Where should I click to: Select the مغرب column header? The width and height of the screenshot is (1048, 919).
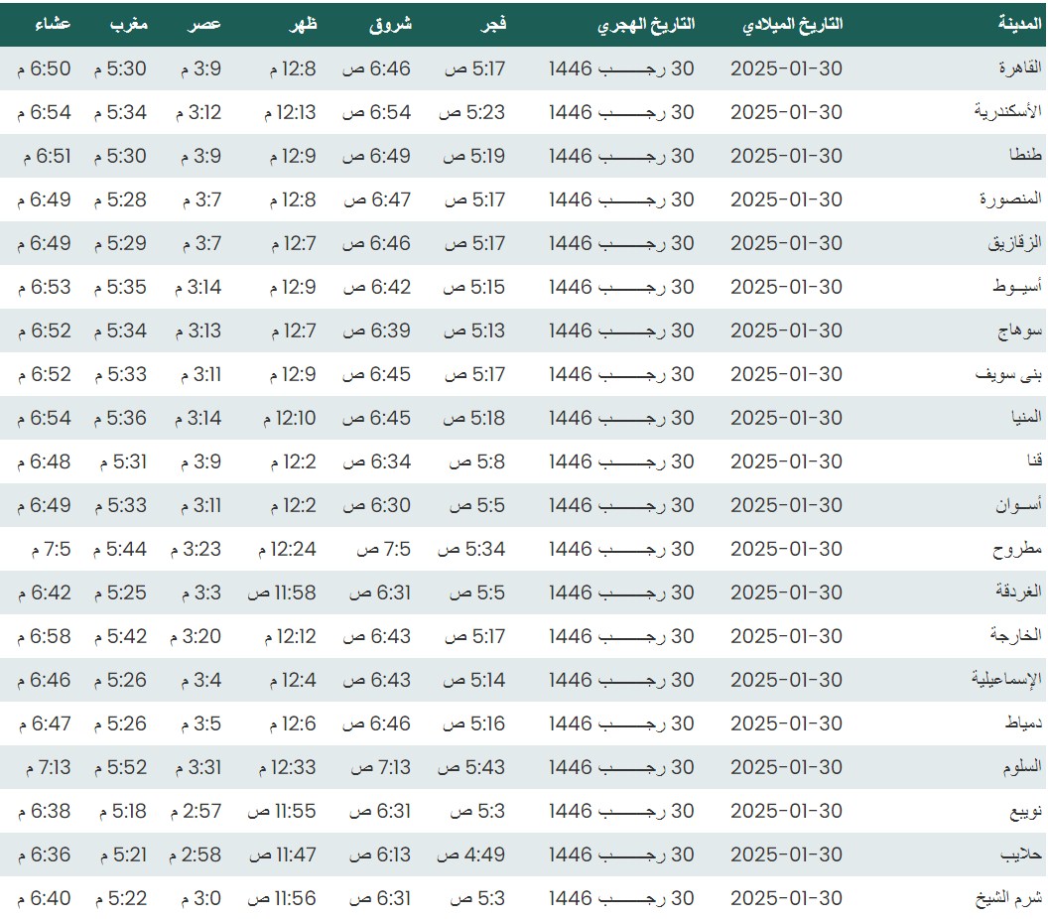(x=128, y=25)
